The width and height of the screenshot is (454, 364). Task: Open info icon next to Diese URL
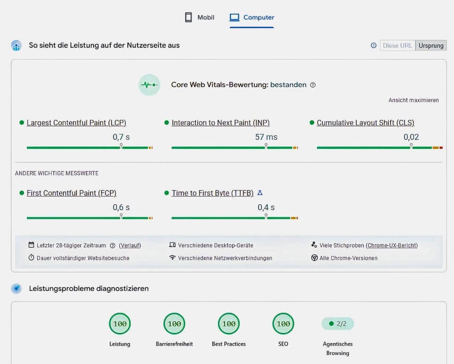click(x=374, y=45)
